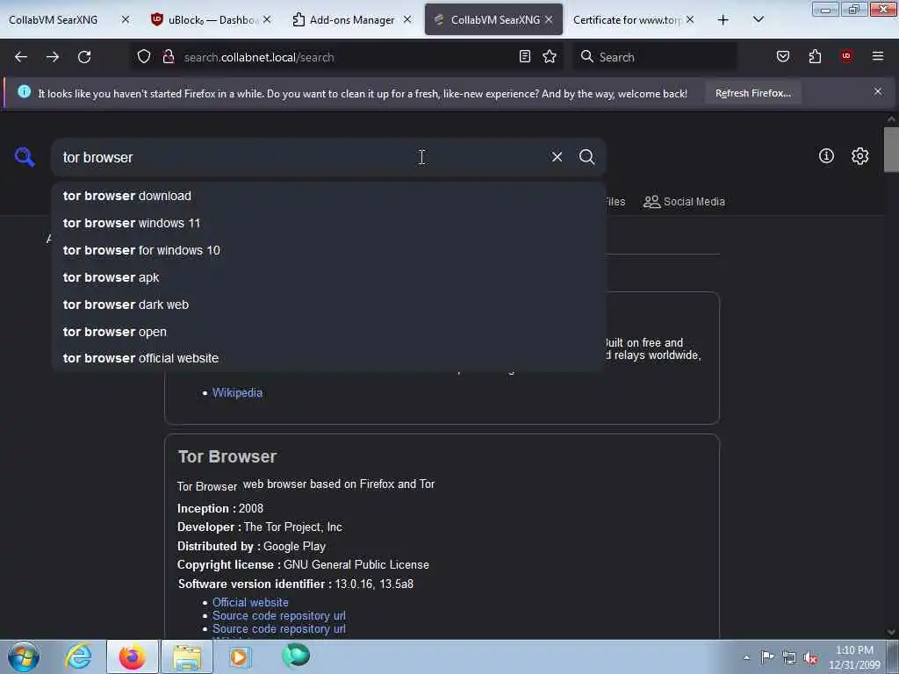The height and width of the screenshot is (674, 899).
Task: Click Refresh Firefox button
Action: pos(752,93)
